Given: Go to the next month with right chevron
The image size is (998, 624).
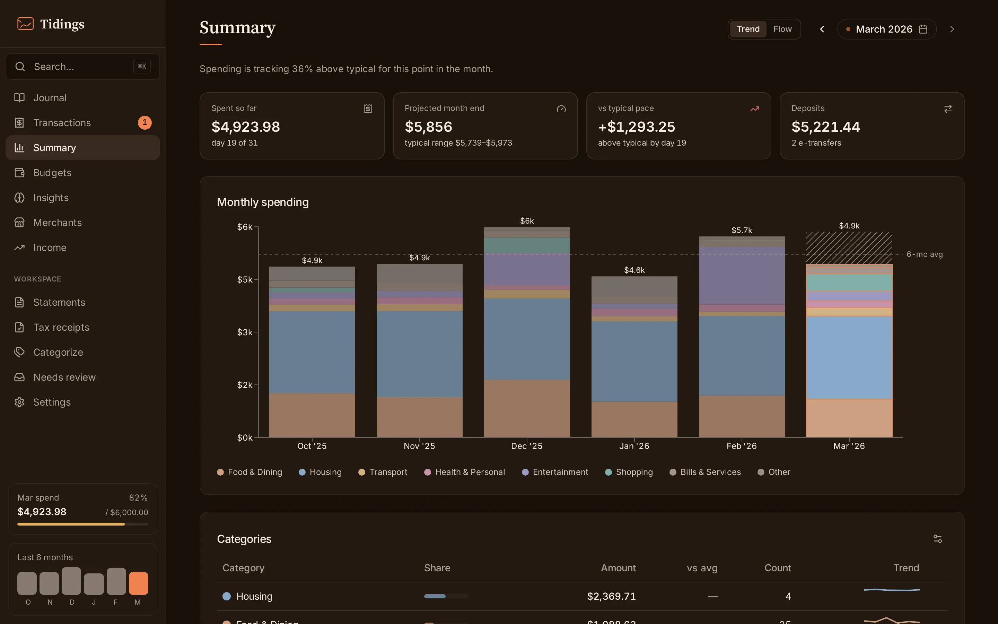Looking at the screenshot, I should click(x=952, y=29).
